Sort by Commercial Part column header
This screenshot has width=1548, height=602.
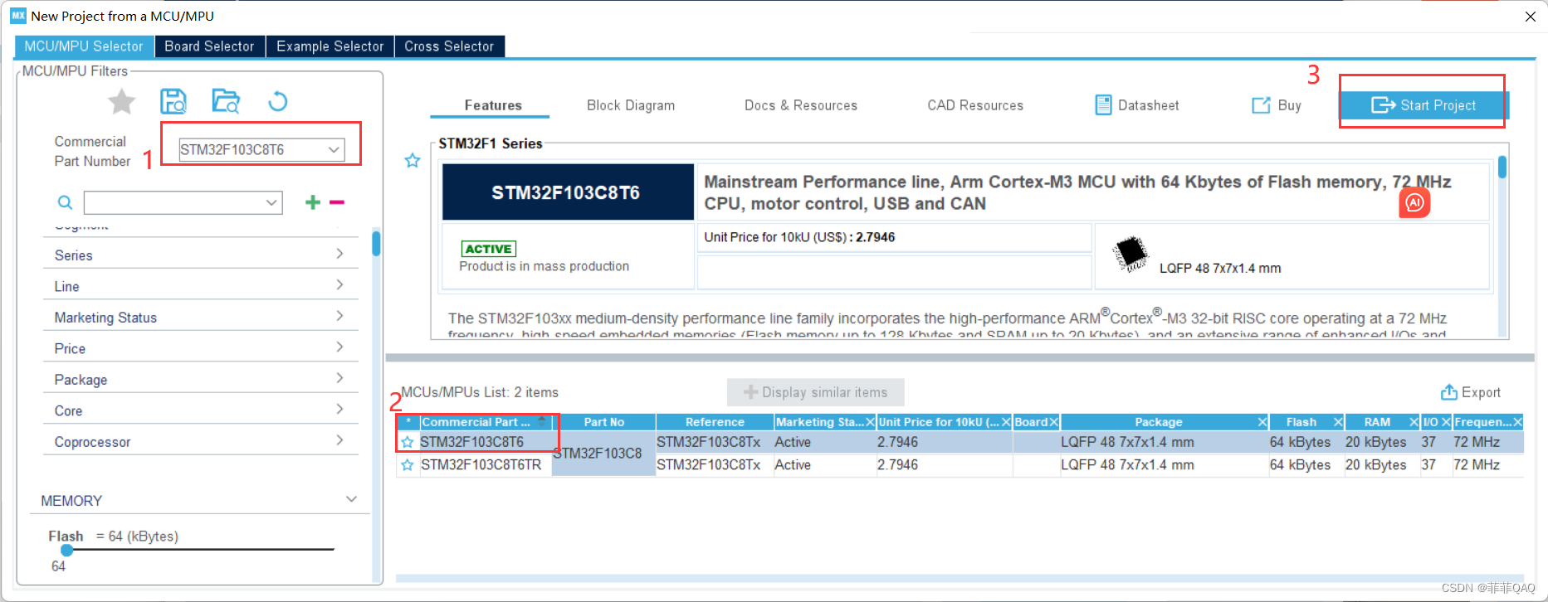click(486, 422)
